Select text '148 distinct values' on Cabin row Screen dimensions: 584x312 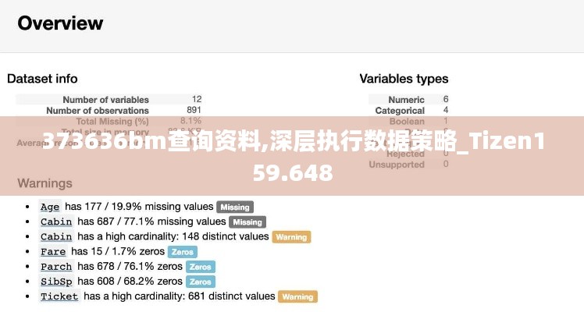click(x=226, y=236)
